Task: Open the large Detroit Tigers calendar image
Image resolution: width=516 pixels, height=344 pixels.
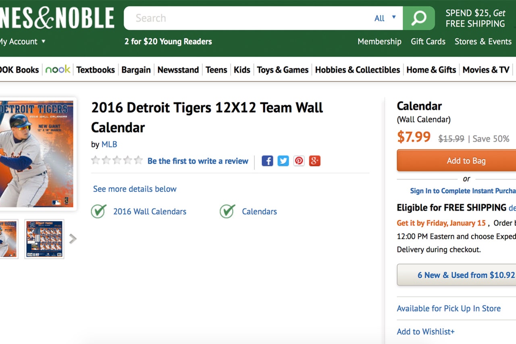Action: pos(36,154)
